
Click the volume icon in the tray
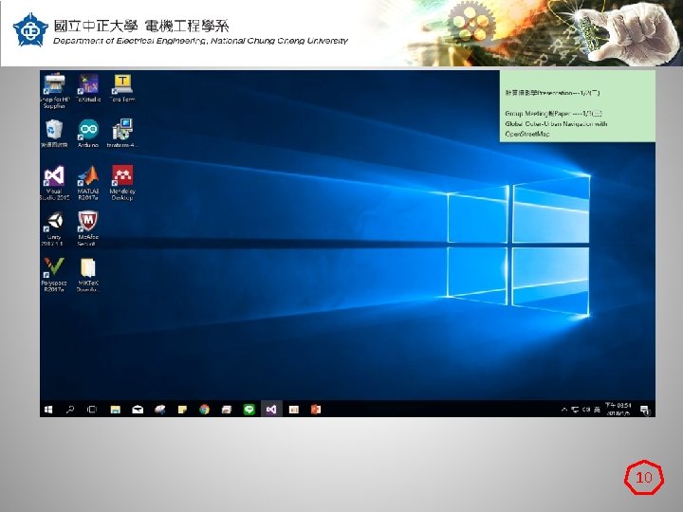(x=586, y=410)
